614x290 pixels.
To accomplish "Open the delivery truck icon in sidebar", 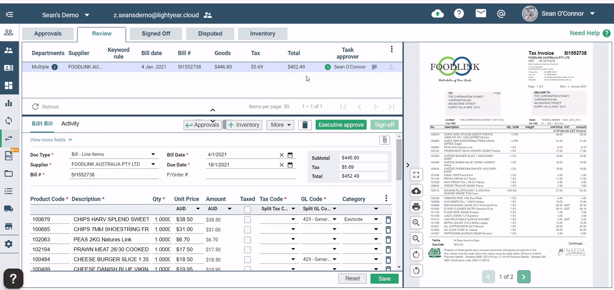I will click(x=8, y=209).
